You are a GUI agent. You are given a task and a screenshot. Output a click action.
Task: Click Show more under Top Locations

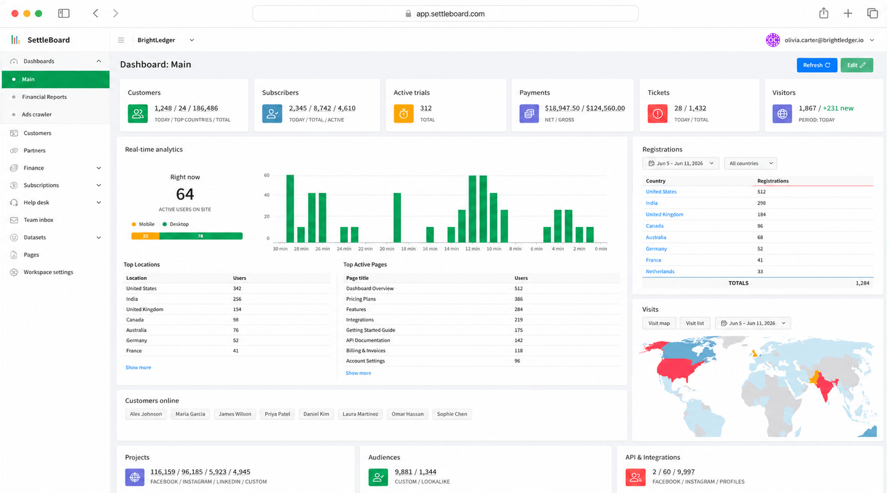tap(138, 367)
